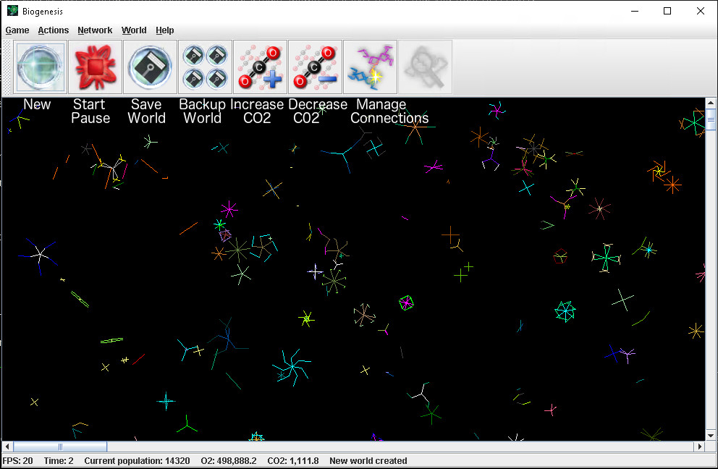Open the Game menu
Screen dimensions: 718x469
(x=17, y=30)
